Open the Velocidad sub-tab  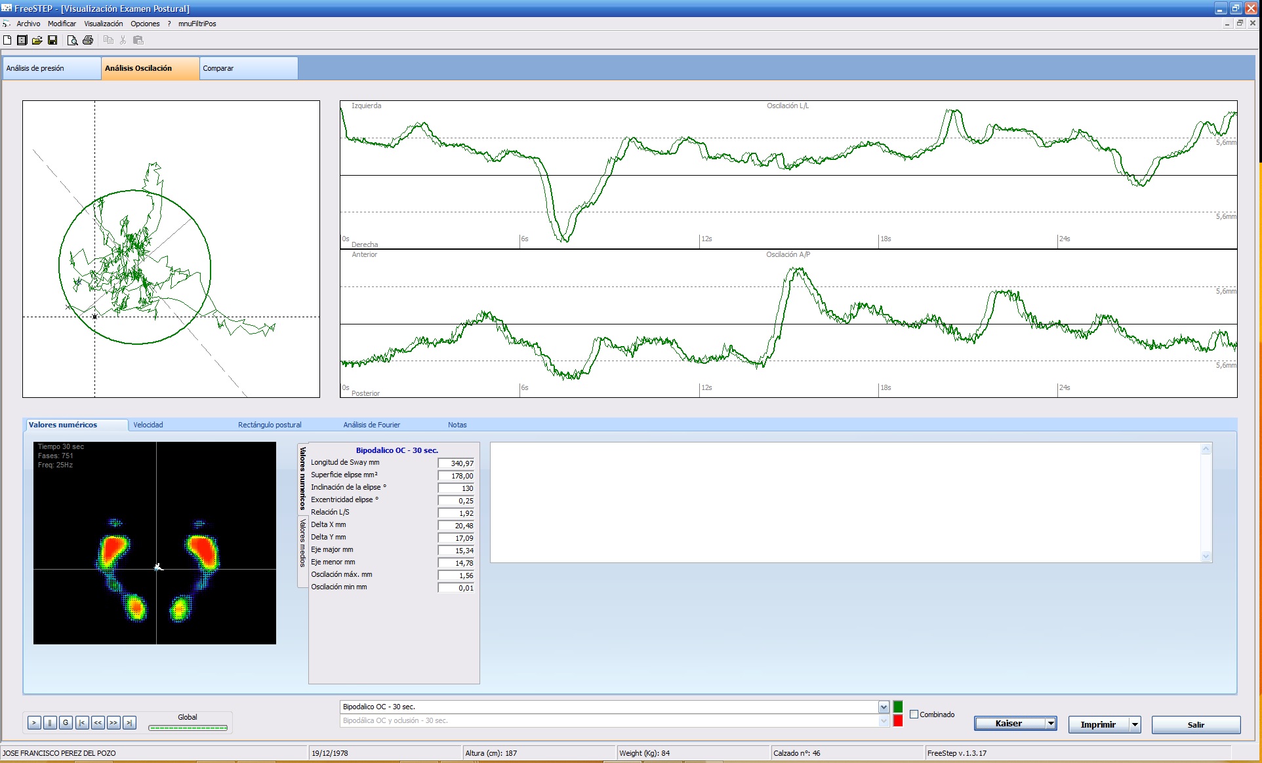(x=148, y=425)
